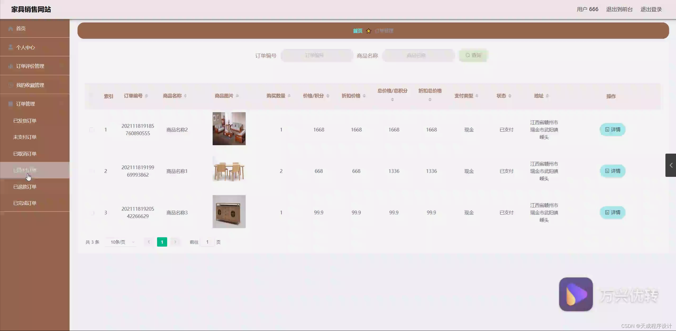Open the 商品名称2 sofa thumbnail image

coord(229,129)
